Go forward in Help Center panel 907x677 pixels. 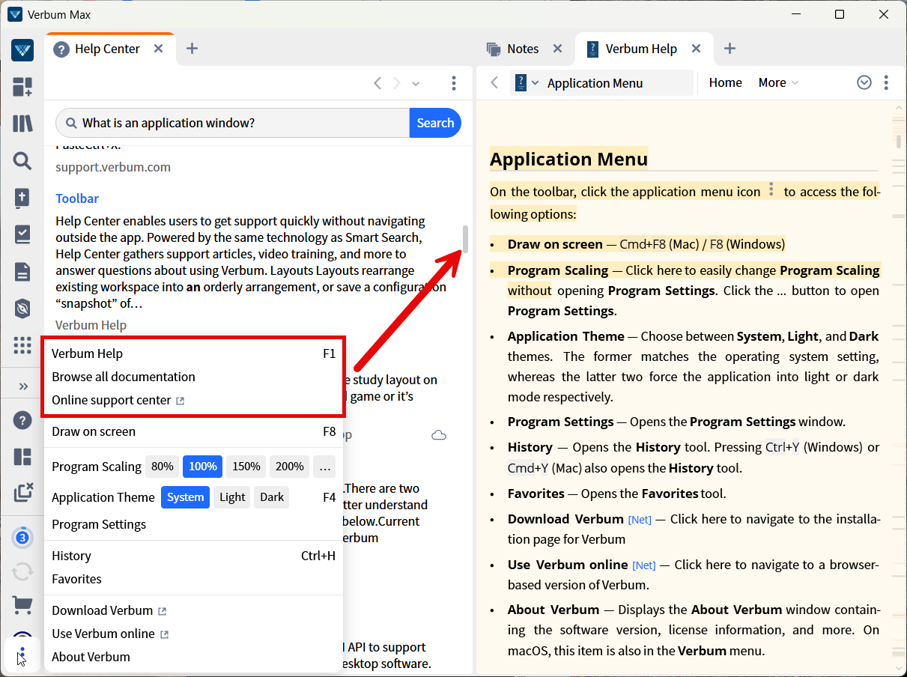click(397, 83)
